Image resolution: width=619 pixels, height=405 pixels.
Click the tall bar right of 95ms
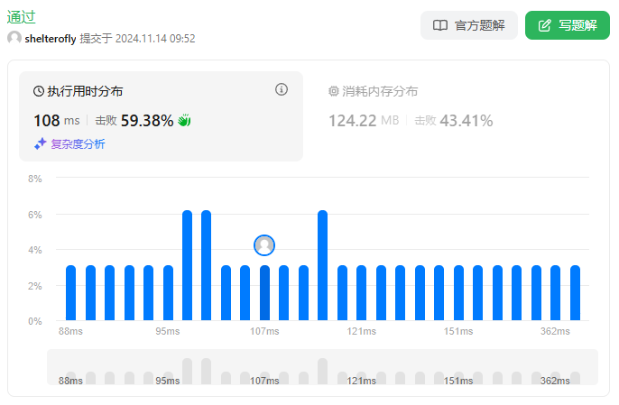pos(187,265)
